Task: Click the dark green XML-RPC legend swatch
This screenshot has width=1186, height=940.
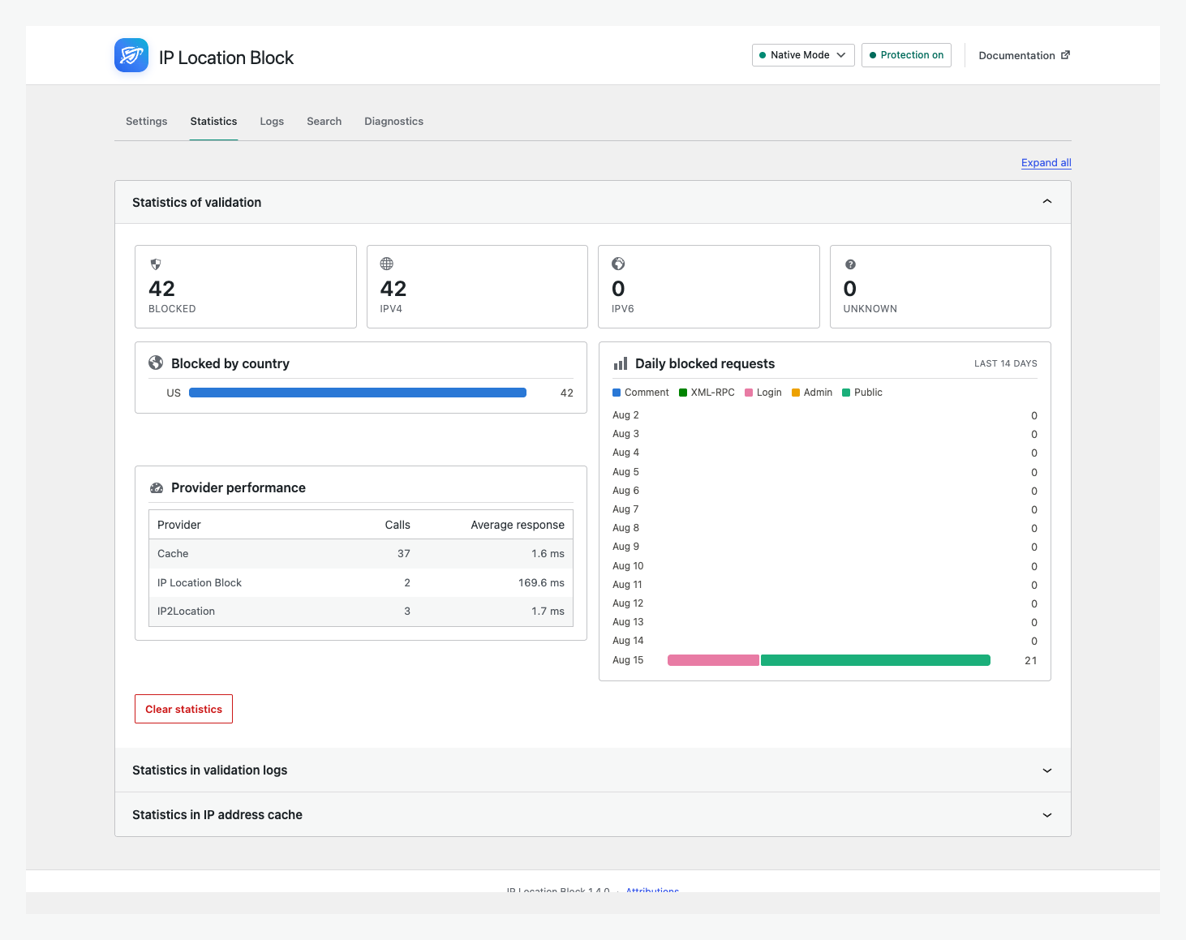Action: coord(683,393)
